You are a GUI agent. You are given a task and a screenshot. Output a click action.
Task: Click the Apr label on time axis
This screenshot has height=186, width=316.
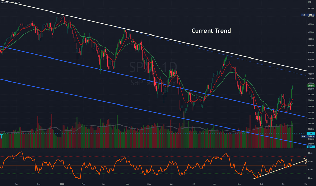pos(128,184)
